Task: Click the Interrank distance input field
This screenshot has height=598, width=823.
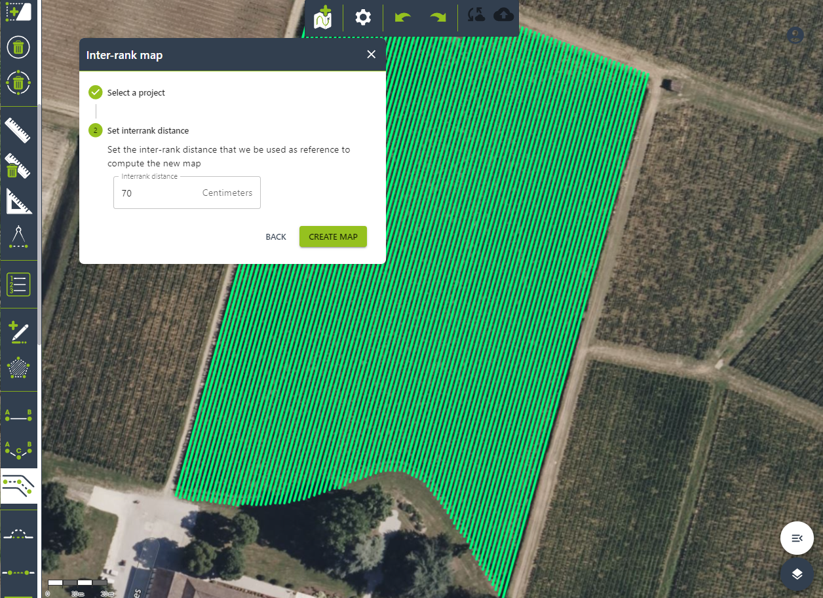Action: click(x=157, y=193)
